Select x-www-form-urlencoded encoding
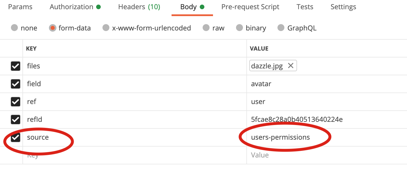This screenshot has width=407, height=177. pos(106,28)
